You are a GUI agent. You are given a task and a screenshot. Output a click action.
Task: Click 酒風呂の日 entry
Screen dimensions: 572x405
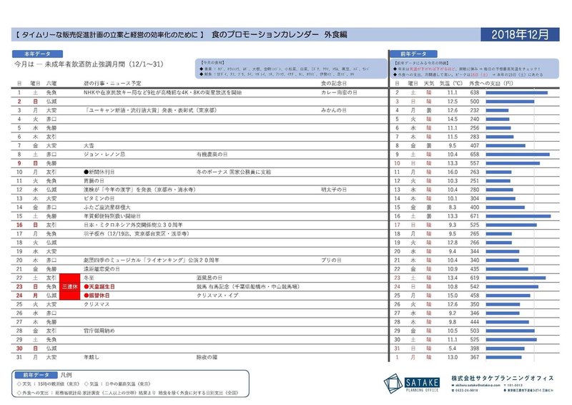tap(209, 278)
